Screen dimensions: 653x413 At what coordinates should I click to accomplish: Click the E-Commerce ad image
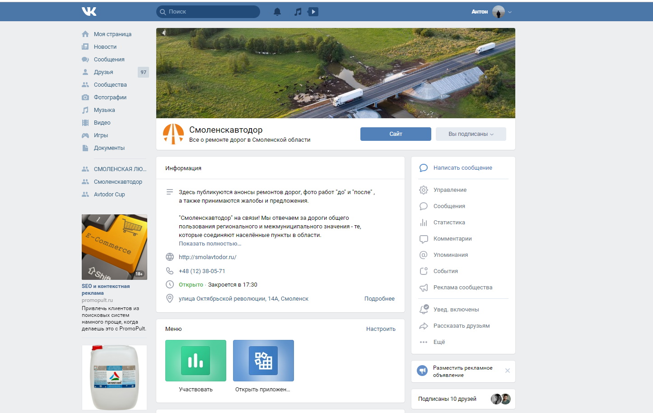[x=114, y=247]
